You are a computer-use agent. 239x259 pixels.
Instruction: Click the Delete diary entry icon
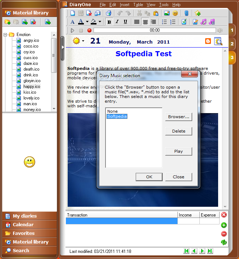tap(89, 13)
